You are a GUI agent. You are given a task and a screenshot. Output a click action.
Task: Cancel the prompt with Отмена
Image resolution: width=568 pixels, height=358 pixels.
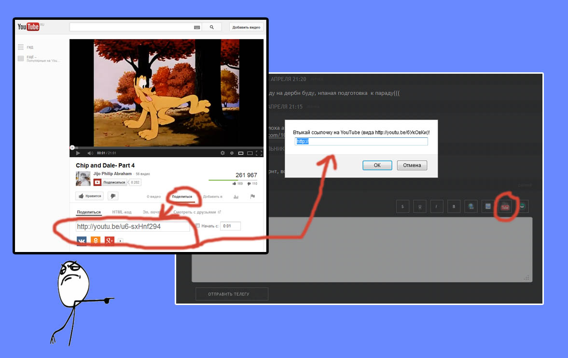click(x=412, y=165)
